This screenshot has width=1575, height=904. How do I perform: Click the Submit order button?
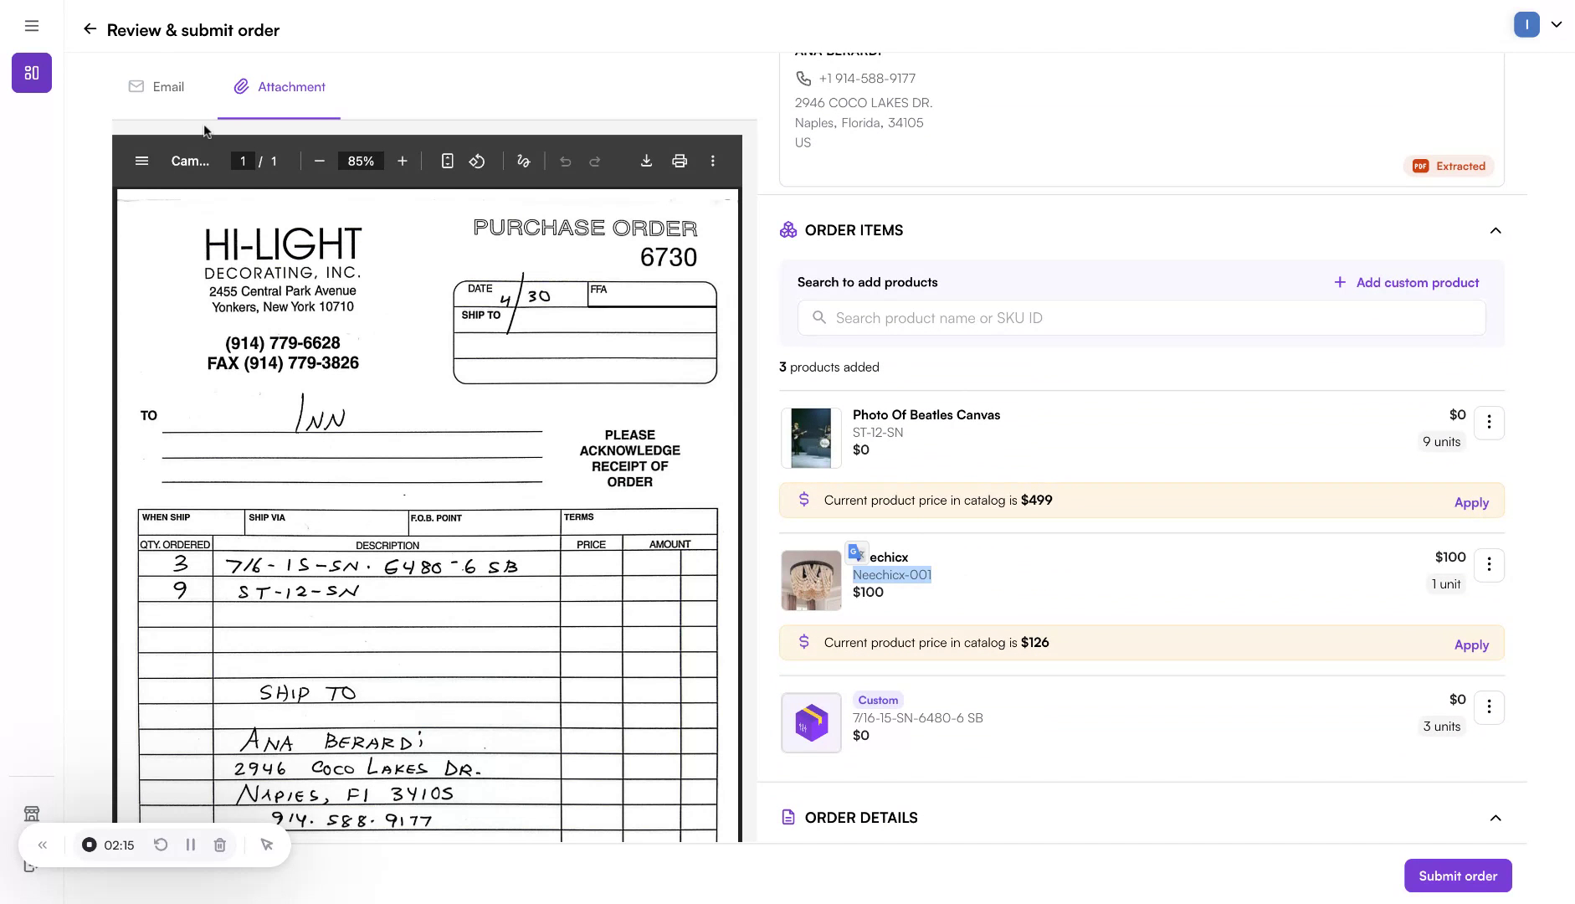tap(1456, 875)
